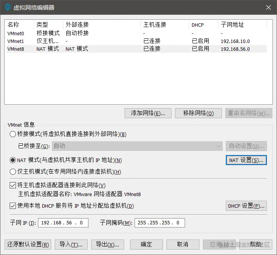The width and height of the screenshot is (277, 255).
Task: Select the VMnet0 row
Action: [137, 33]
